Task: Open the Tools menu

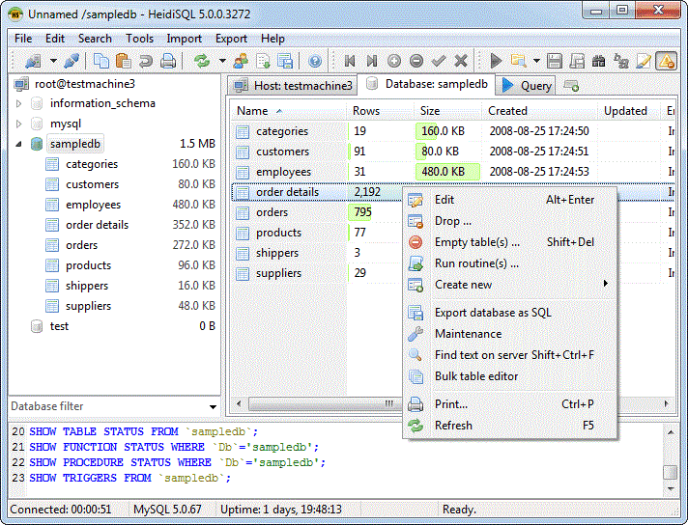Action: 139,39
